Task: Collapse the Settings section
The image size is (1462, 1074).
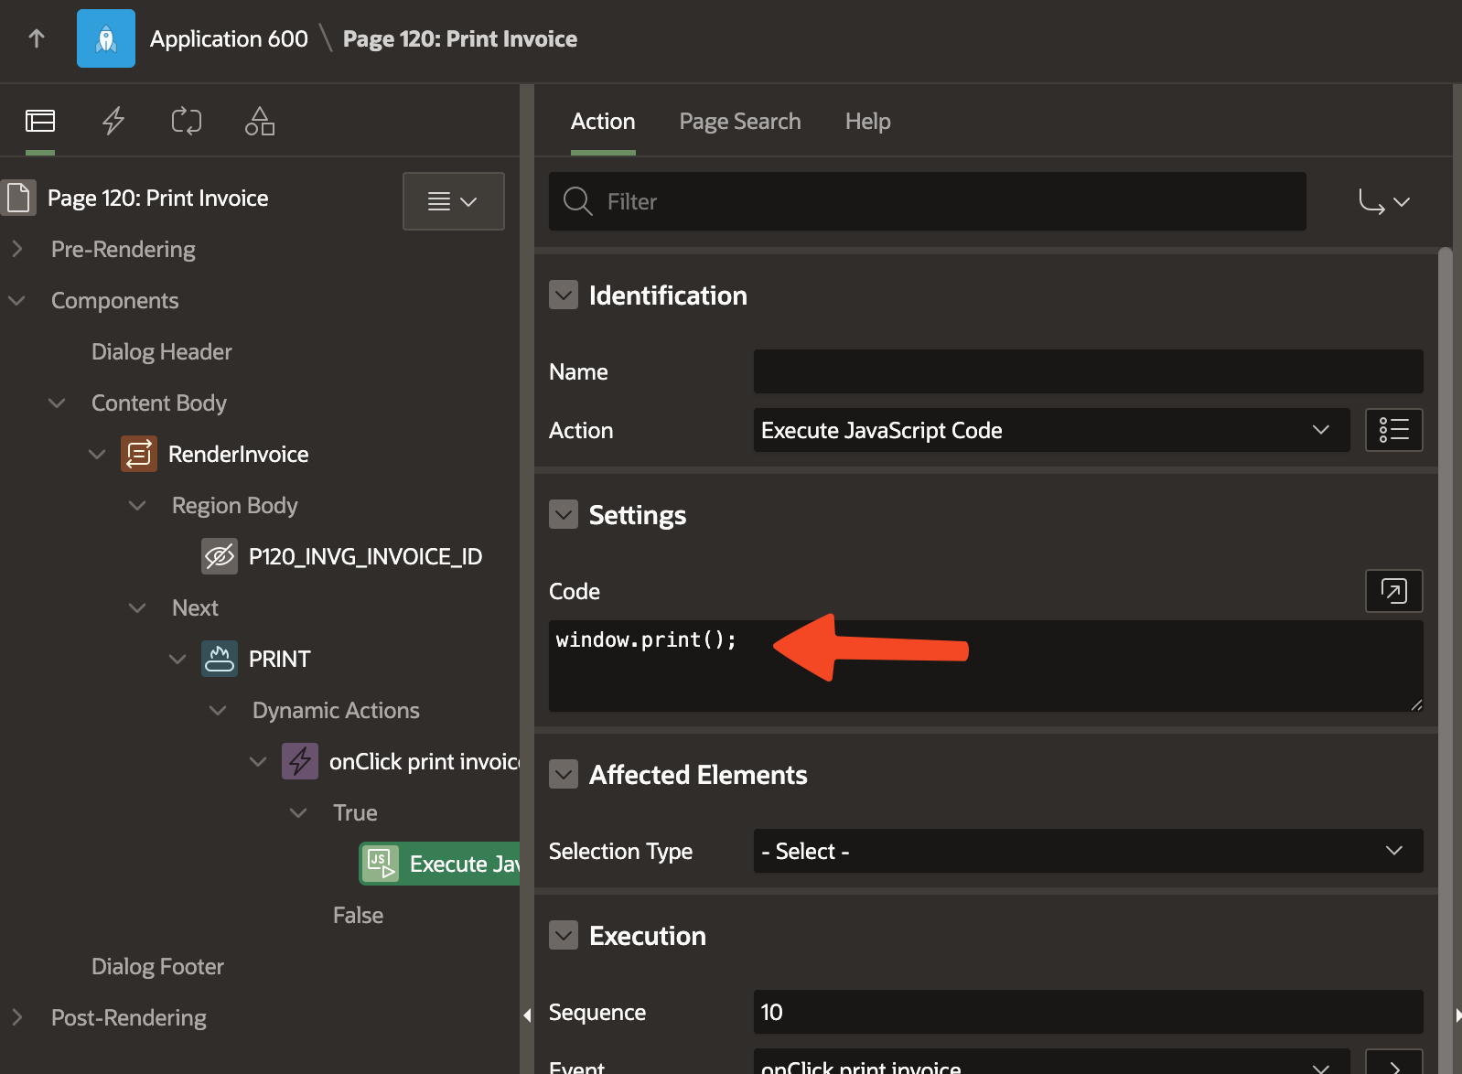Action: click(564, 514)
